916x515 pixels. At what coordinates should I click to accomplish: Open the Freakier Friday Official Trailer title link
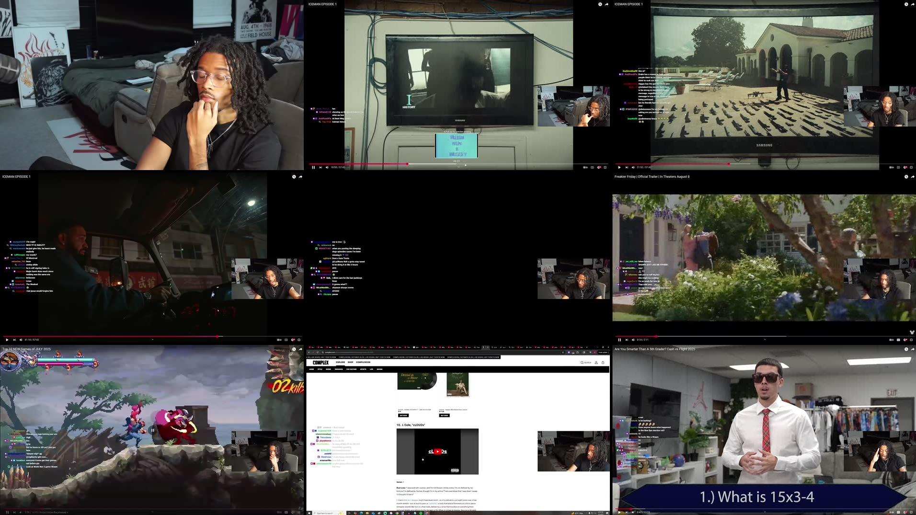click(652, 177)
